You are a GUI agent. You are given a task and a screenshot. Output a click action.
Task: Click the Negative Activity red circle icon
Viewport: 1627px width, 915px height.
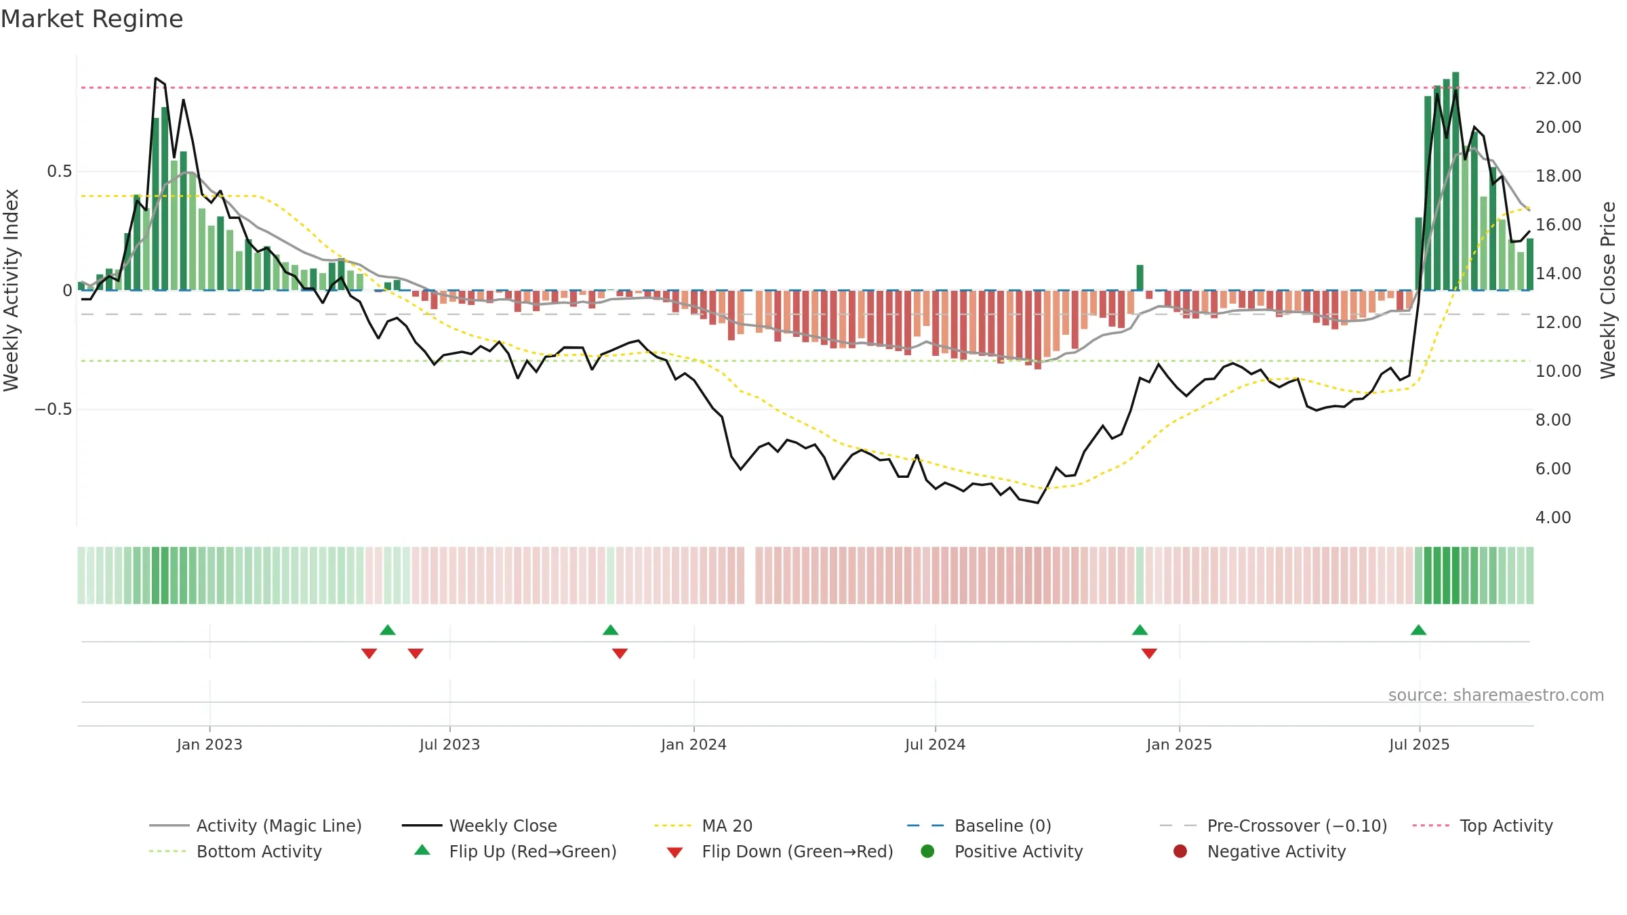[x=1180, y=851]
